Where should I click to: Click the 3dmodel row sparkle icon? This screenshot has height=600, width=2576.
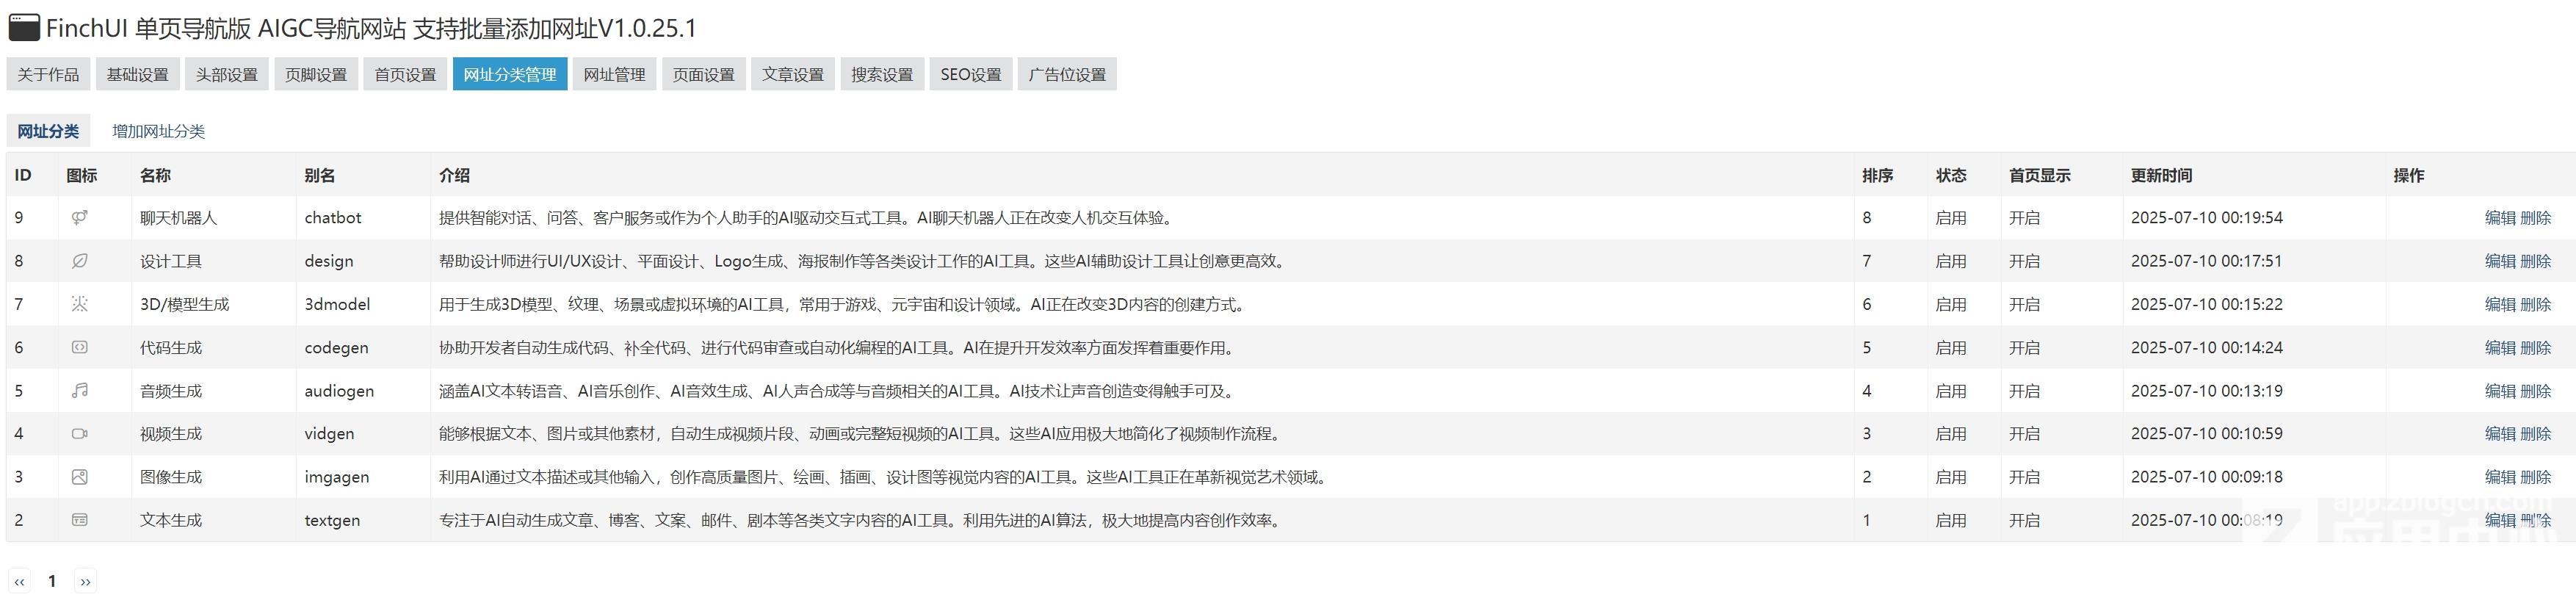point(80,304)
